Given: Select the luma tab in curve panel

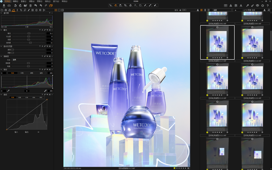Looking at the screenshot, I should [x=20, y=97].
